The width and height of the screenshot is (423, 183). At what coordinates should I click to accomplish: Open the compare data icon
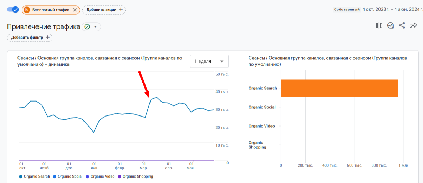(379, 25)
